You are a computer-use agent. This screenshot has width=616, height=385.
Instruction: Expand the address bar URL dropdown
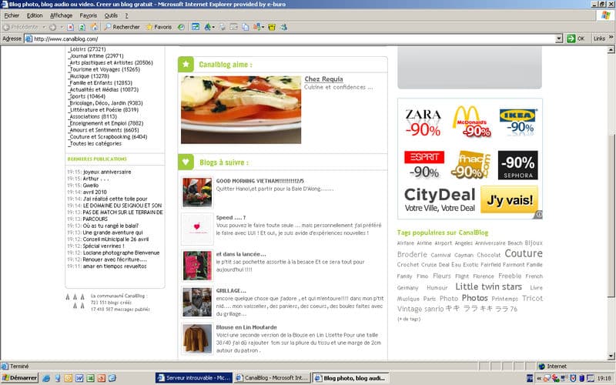coord(559,38)
